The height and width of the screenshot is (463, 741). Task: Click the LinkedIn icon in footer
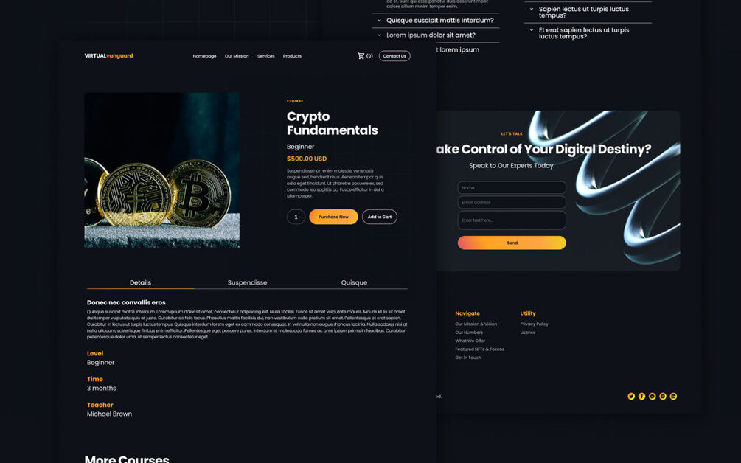coord(673,397)
